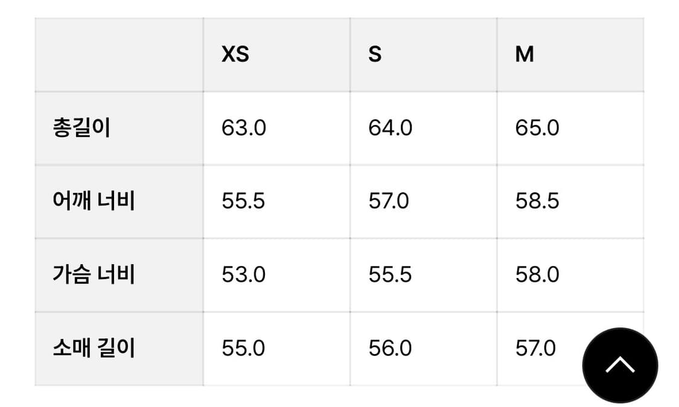Click the 가슴 너비 row label

point(94,275)
